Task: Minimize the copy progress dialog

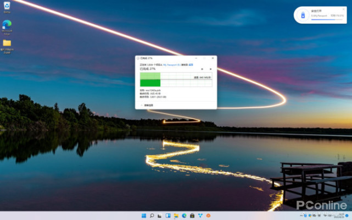Action: 196,58
